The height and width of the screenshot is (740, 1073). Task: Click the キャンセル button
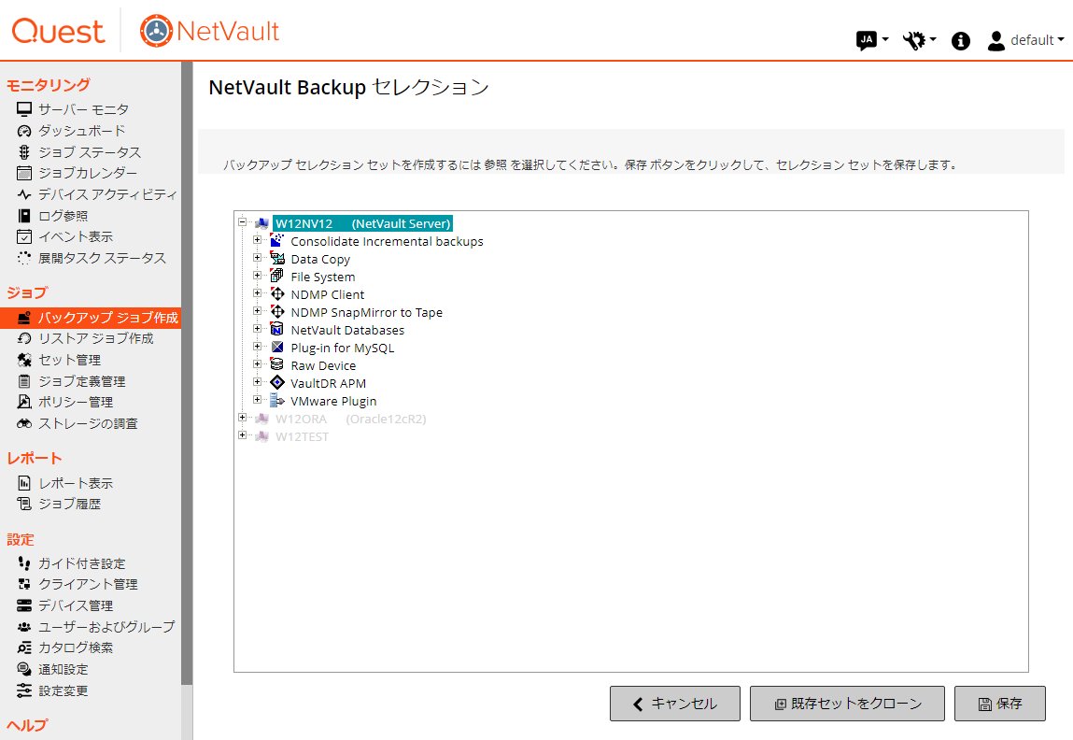point(675,703)
